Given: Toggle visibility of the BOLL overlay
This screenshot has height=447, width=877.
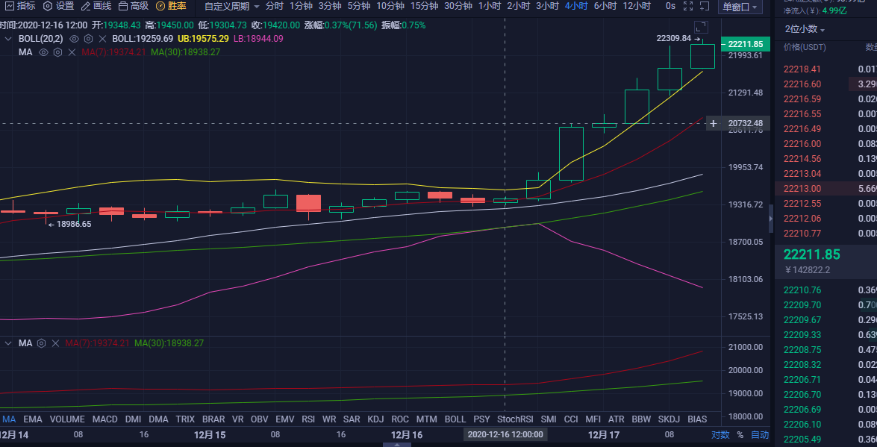Looking at the screenshot, I should [x=74, y=39].
